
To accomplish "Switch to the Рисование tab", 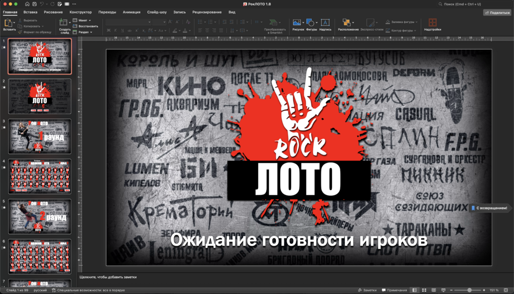I will (53, 12).
